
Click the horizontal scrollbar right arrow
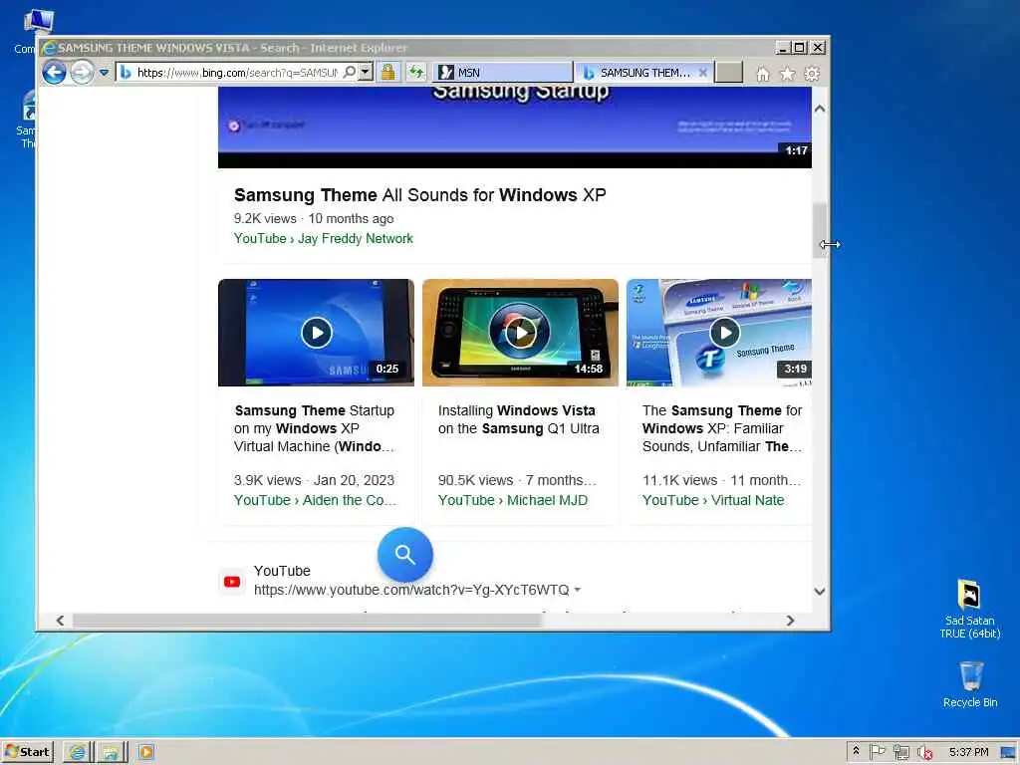tap(790, 621)
